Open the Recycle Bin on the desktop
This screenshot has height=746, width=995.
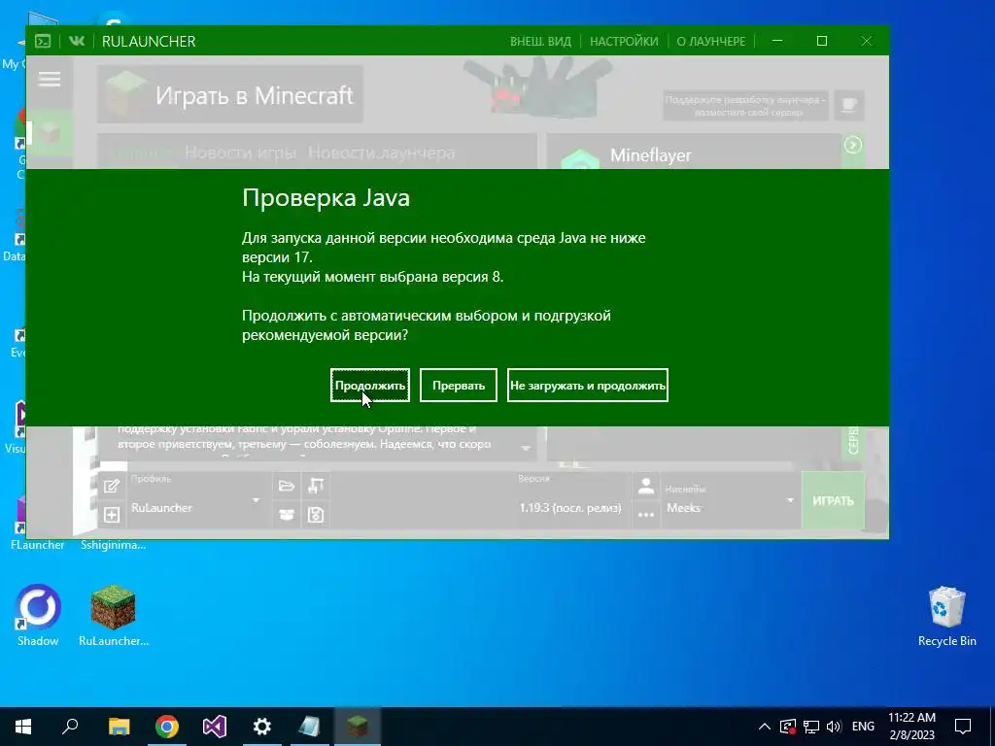click(x=946, y=615)
